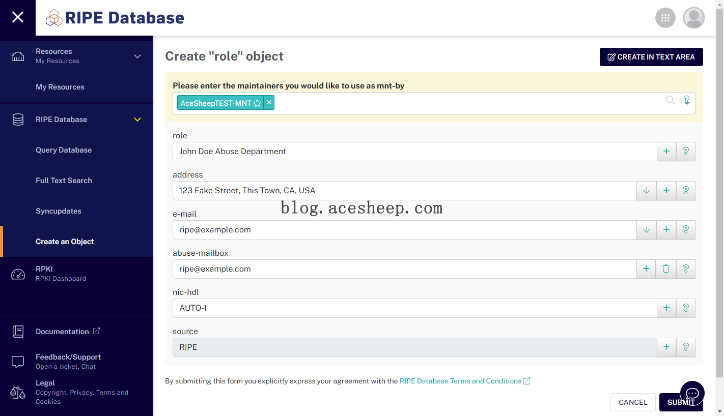
Task: Collapse the Resources section chevron
Action: [137, 56]
